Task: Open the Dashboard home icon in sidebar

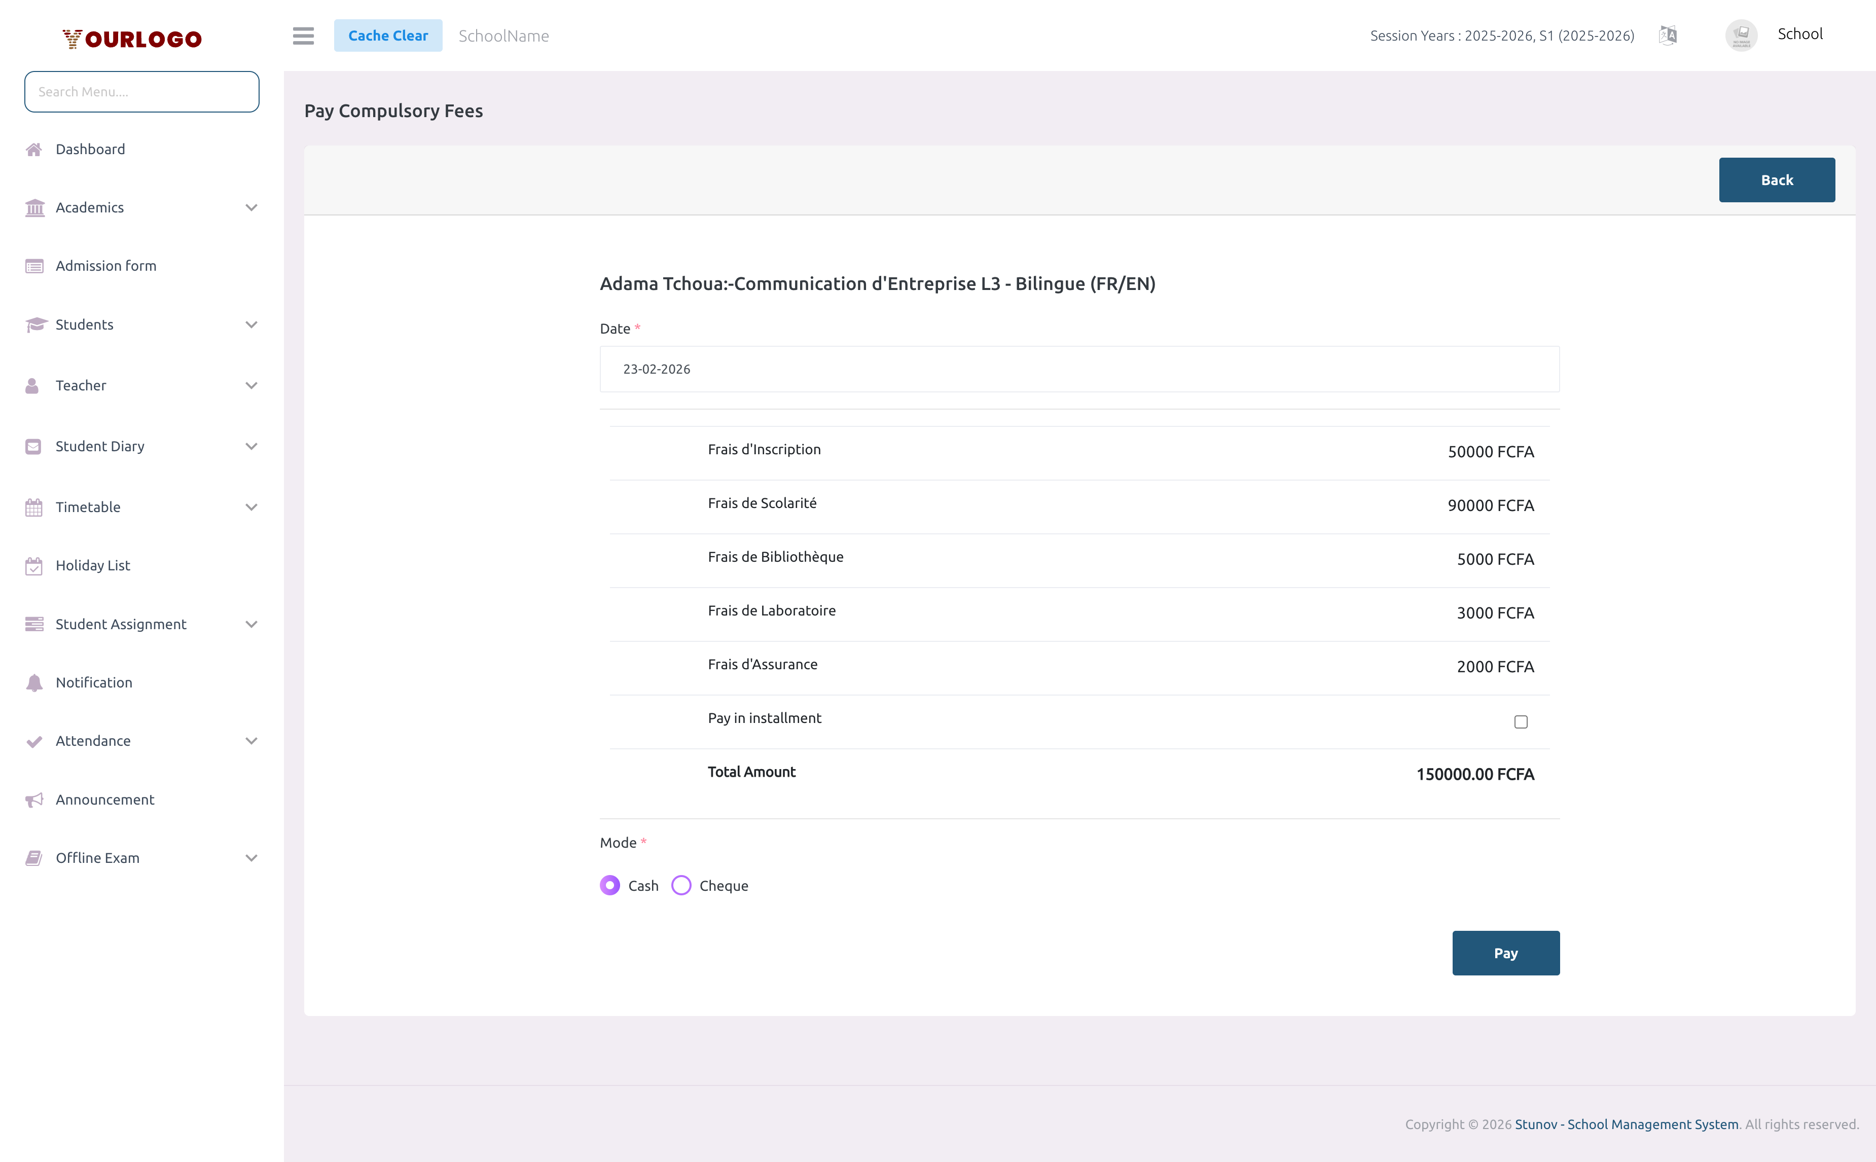Action: [34, 149]
